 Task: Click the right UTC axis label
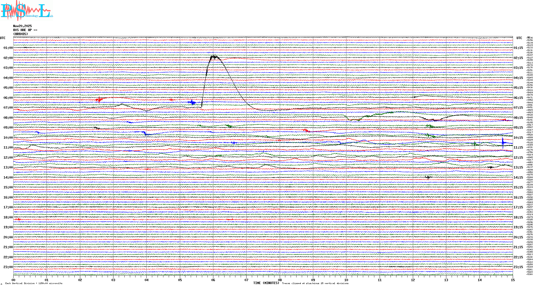pos(519,38)
